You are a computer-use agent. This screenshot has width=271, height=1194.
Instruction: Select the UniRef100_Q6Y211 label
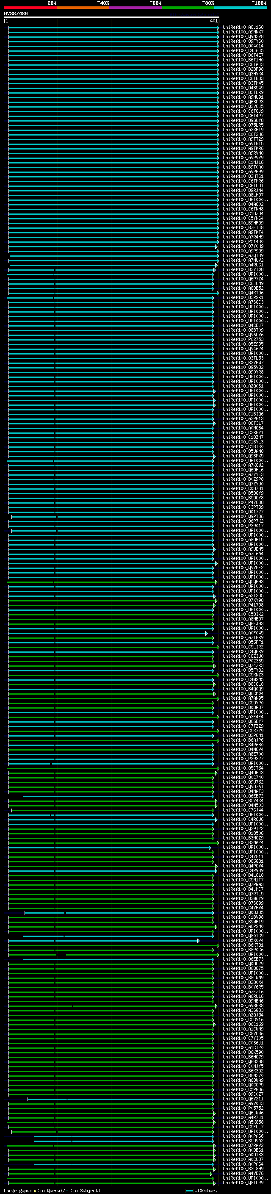pyautogui.click(x=243, y=1099)
